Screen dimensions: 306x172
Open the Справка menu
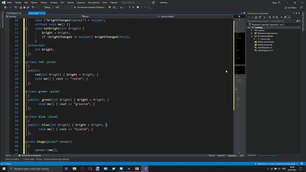(114, 2)
